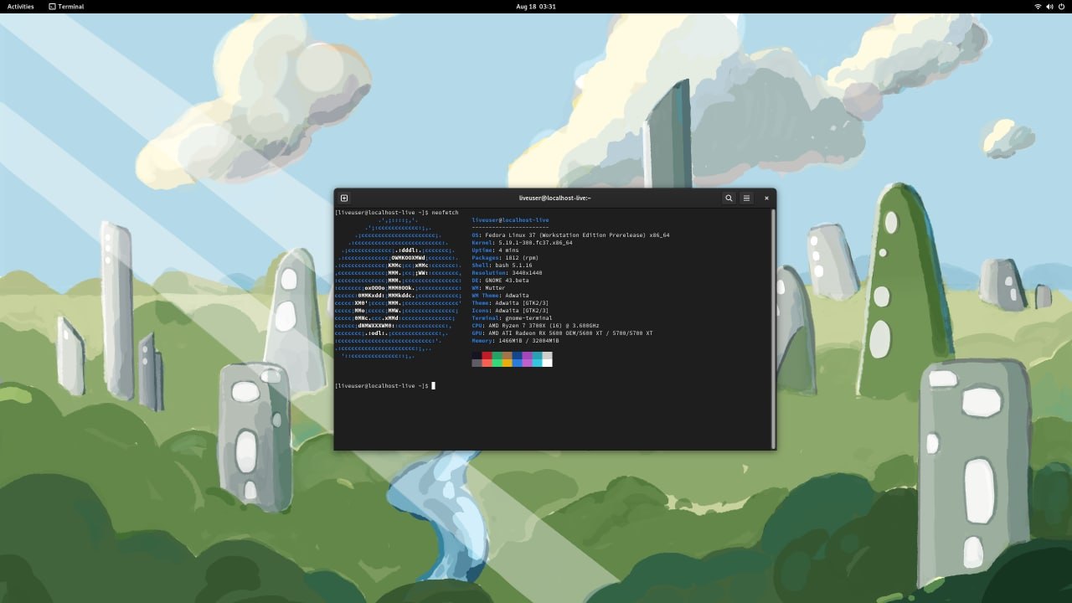Click the white swatch in neofetch palette
1072x603 pixels.
[x=547, y=363]
